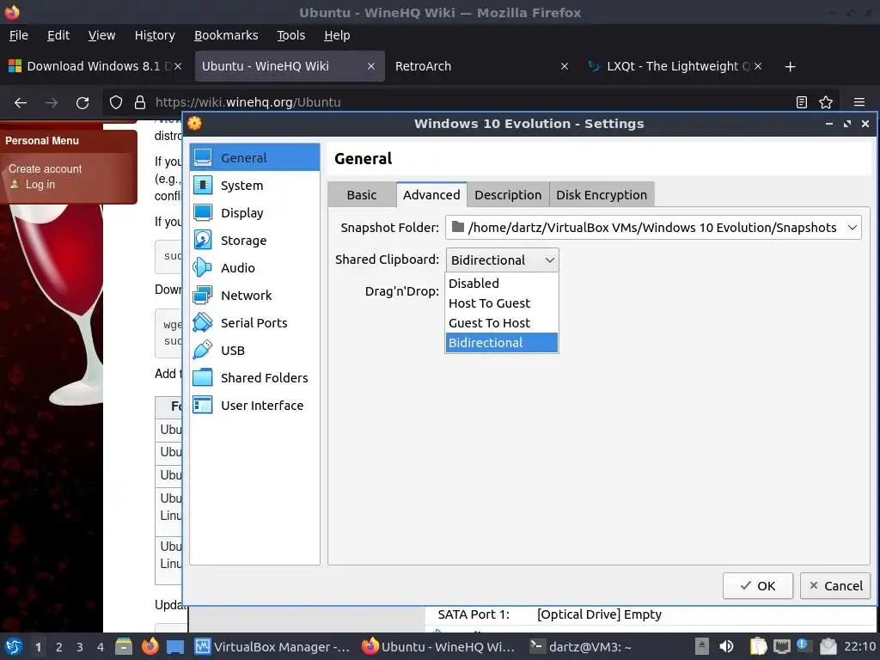
Task: Choose Guest To Host clipboard option
Action: 502,323
